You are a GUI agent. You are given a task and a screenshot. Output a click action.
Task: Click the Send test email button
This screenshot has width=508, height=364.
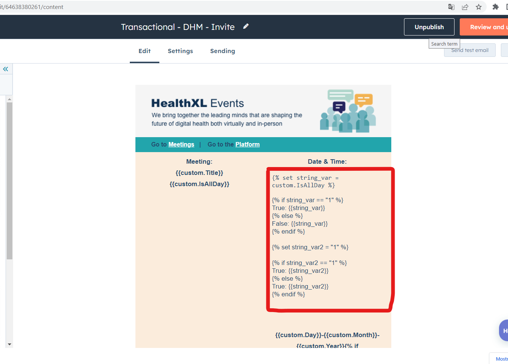pos(469,50)
